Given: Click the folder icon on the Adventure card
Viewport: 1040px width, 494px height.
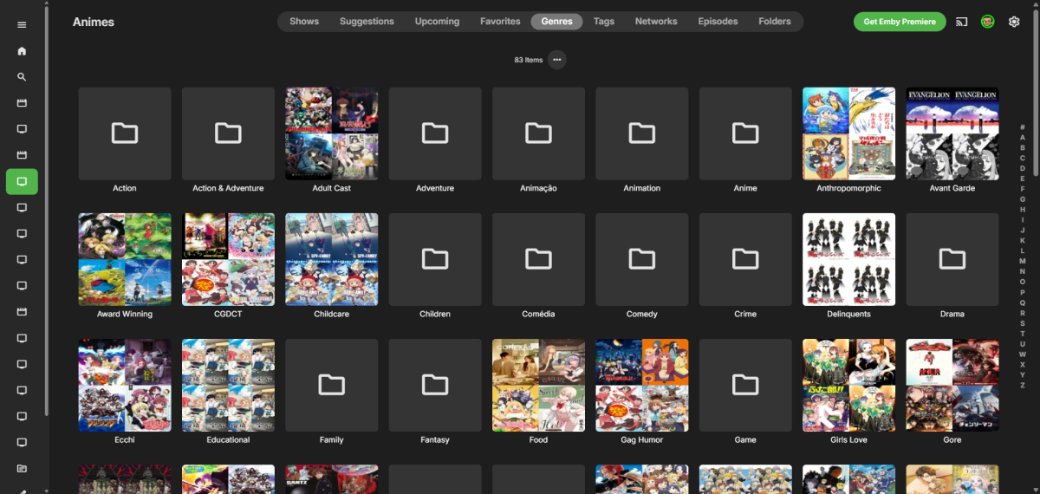Looking at the screenshot, I should point(435,133).
